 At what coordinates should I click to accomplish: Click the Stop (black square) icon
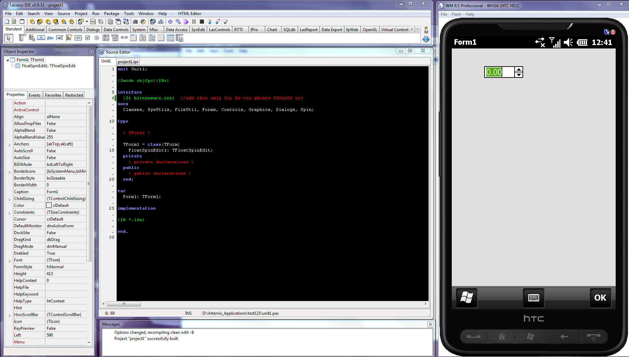coord(202,22)
